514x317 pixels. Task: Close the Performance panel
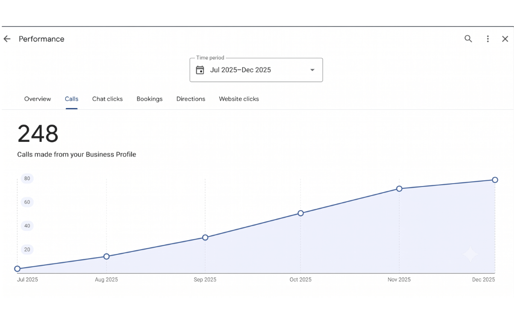point(505,39)
